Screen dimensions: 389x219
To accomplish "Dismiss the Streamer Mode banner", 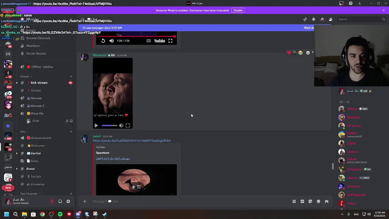I will point(384,10).
